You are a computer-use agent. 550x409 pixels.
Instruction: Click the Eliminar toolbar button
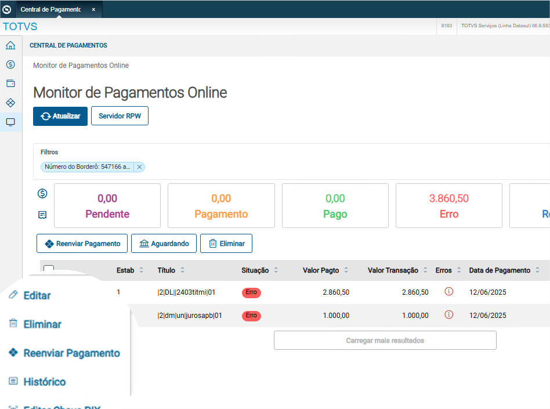pyautogui.click(x=226, y=244)
